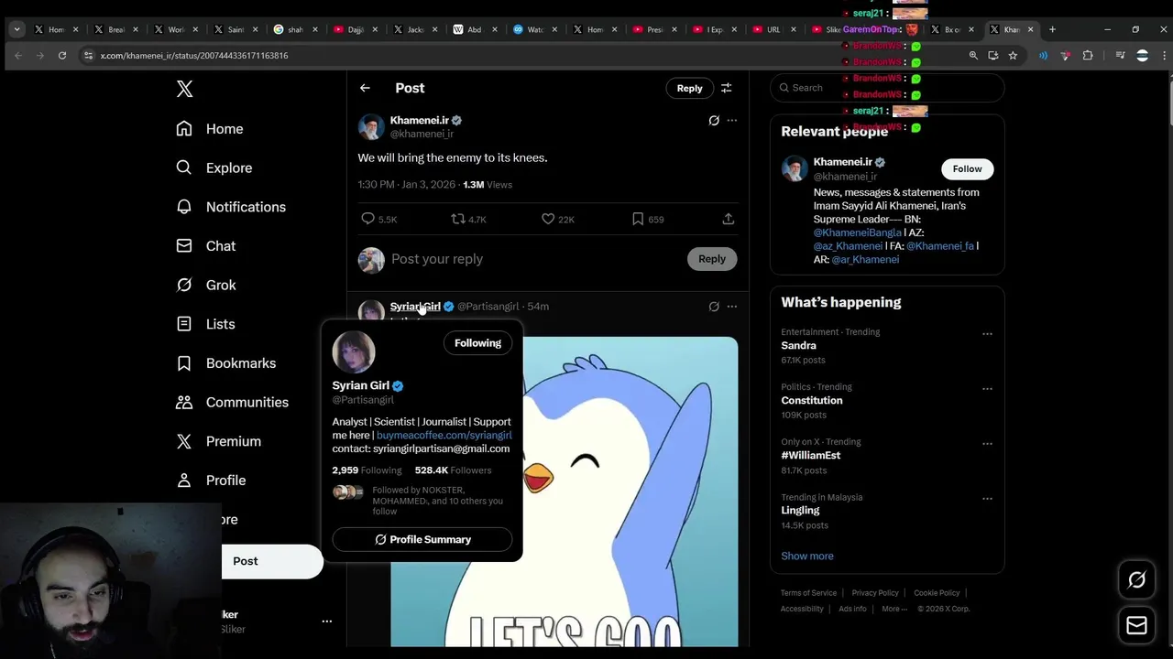Open more options for Constitution trend
This screenshot has width=1173, height=659.
tap(987, 388)
